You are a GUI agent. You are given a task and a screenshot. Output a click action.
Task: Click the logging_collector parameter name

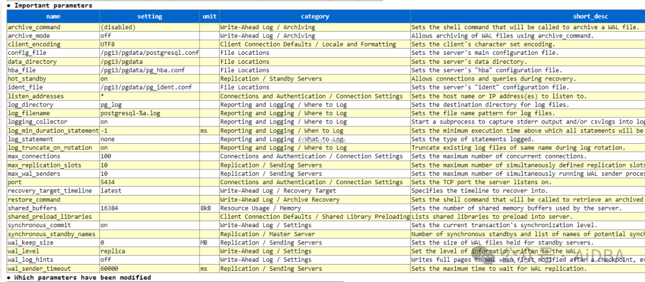click(38, 122)
